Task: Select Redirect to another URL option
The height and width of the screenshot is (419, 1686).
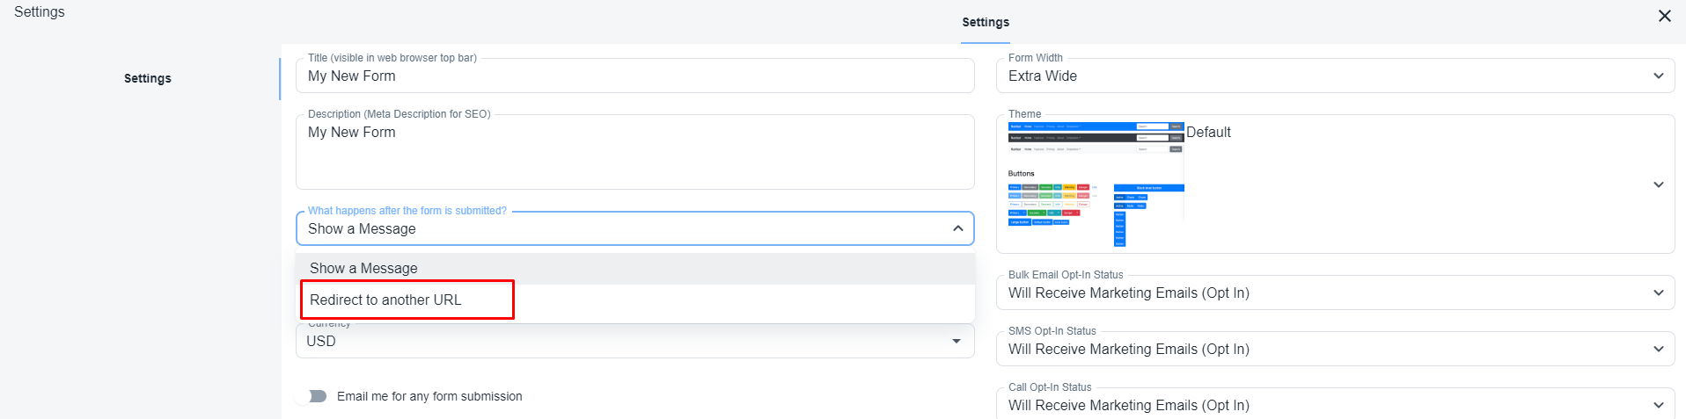Action: 385,300
